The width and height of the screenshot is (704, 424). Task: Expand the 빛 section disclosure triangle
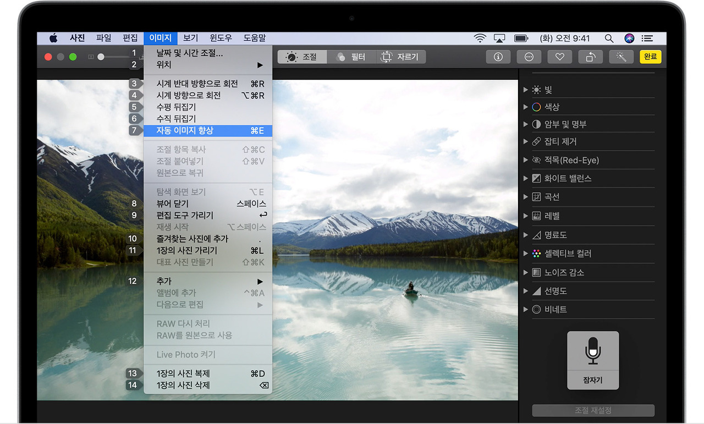[526, 90]
